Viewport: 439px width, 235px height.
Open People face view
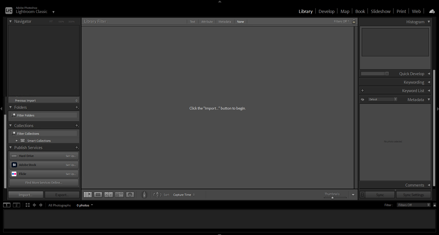130,195
